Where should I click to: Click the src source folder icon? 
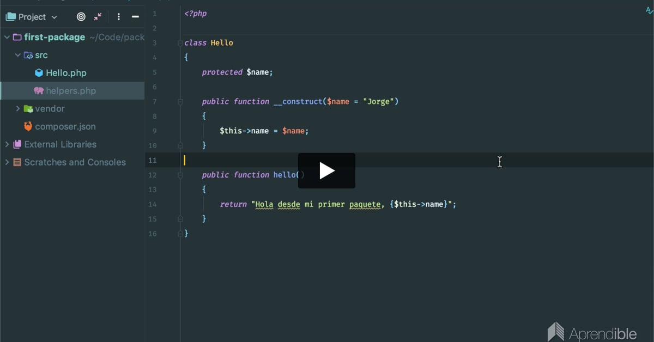point(28,55)
